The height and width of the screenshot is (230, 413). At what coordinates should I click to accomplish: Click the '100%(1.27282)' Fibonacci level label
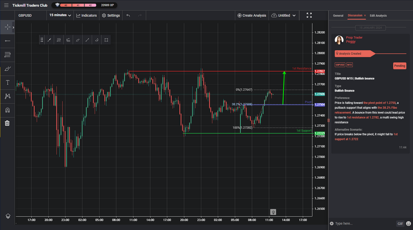242,128
